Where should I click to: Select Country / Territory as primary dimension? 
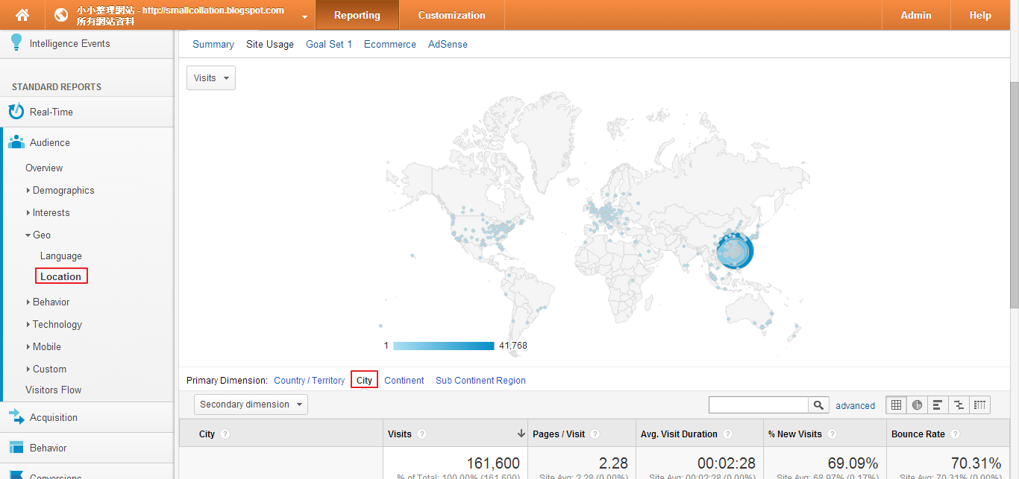(x=309, y=380)
